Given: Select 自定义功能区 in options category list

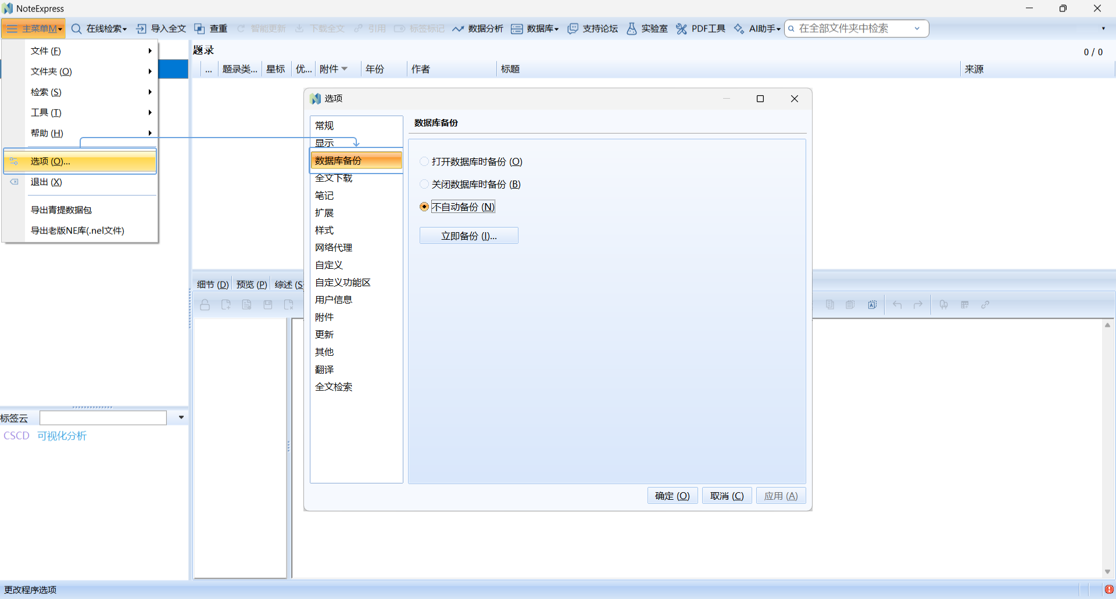Looking at the screenshot, I should click(x=356, y=282).
